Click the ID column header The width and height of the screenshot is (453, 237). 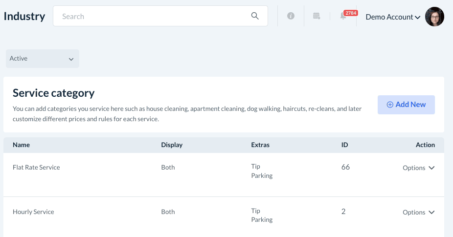(344, 145)
